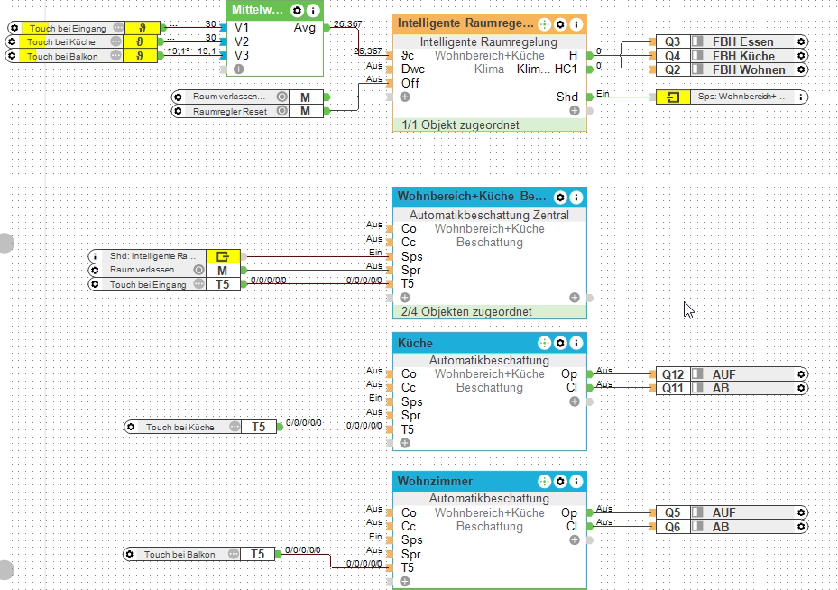Add new input on Mittelwert block

point(239,69)
